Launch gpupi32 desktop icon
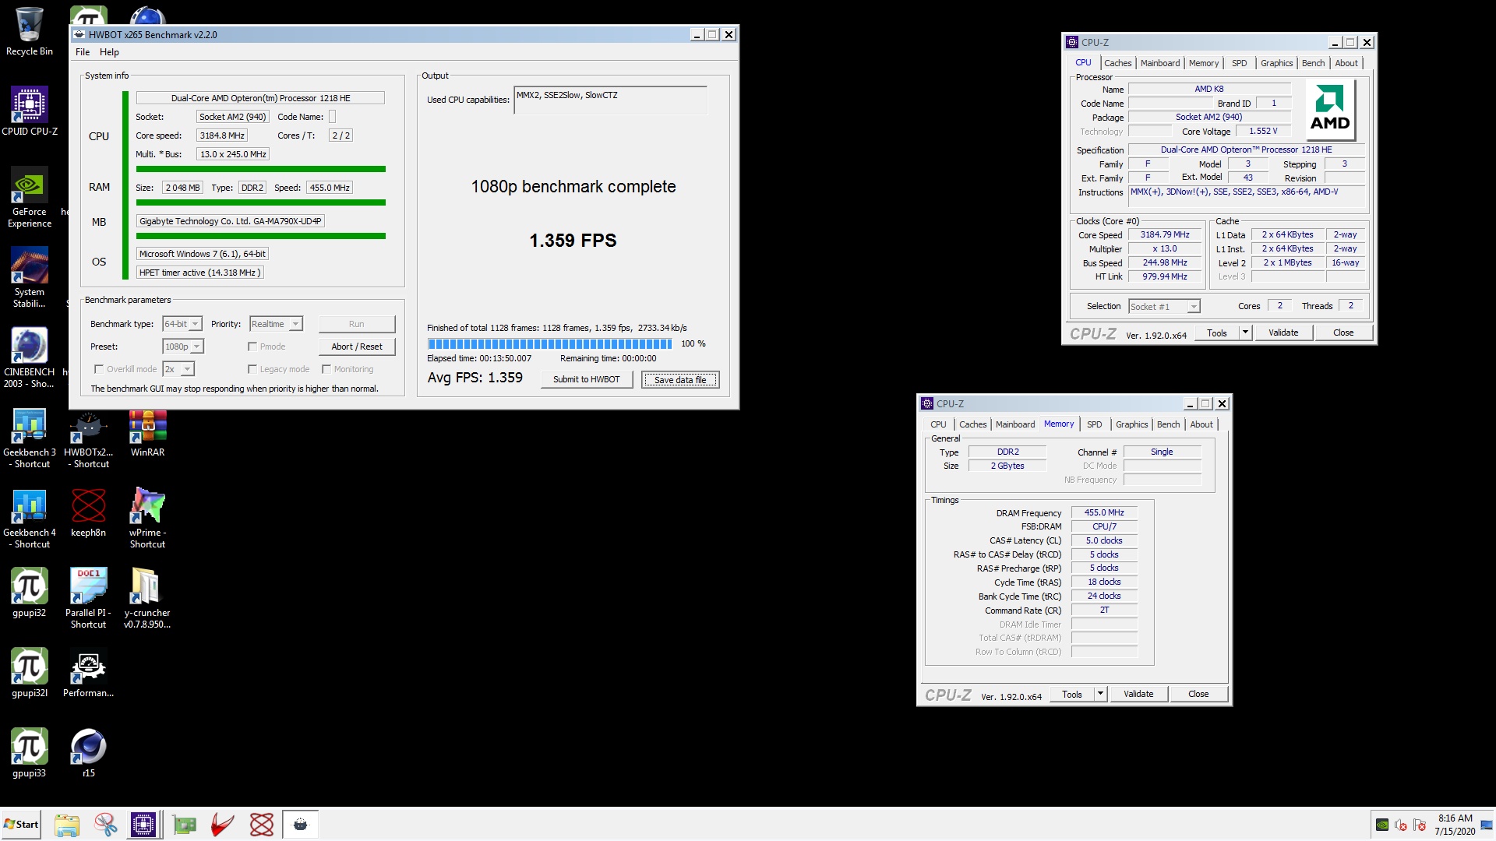Image resolution: width=1496 pixels, height=841 pixels. [29, 593]
